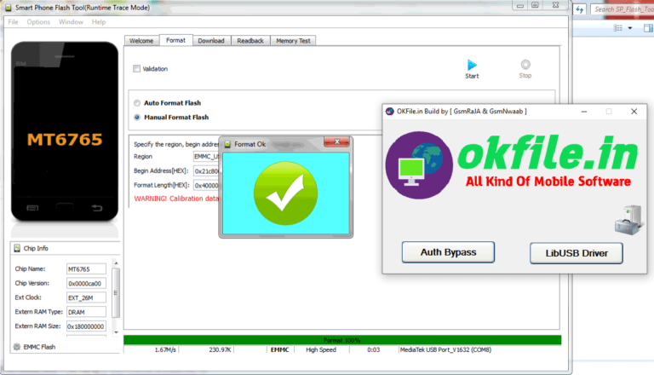Screen dimensions: 654x375
Task: Click the Chip Info scrollbar down arrow
Action: pyautogui.click(x=117, y=332)
